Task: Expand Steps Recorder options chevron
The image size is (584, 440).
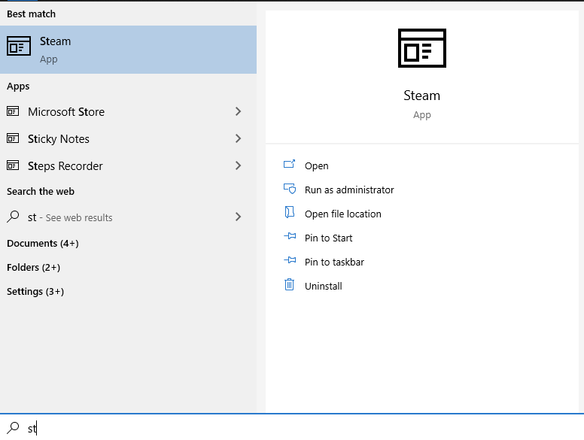Action: [239, 165]
